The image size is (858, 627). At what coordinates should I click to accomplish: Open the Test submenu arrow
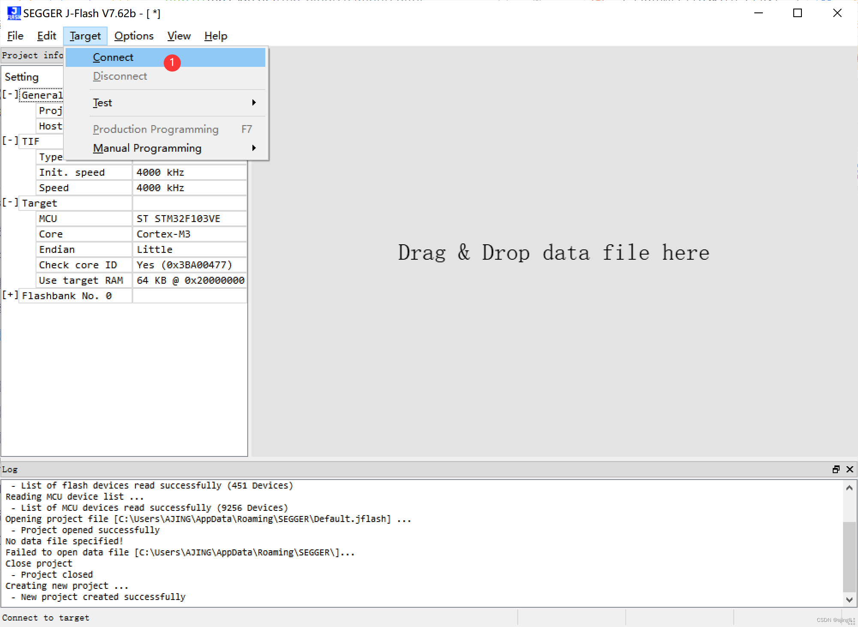[254, 102]
